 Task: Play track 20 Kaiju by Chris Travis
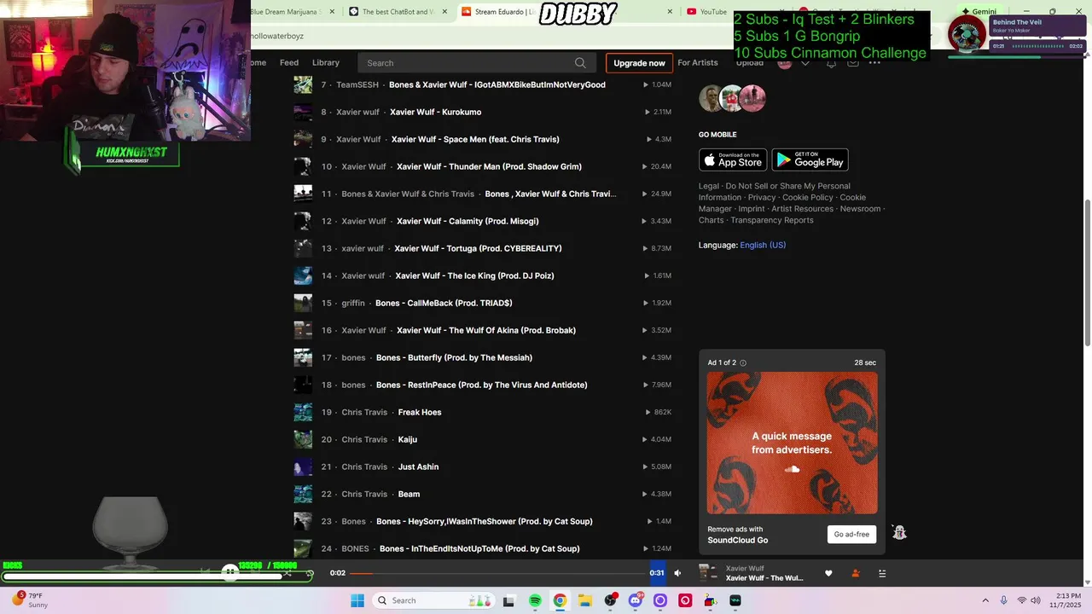(x=408, y=439)
